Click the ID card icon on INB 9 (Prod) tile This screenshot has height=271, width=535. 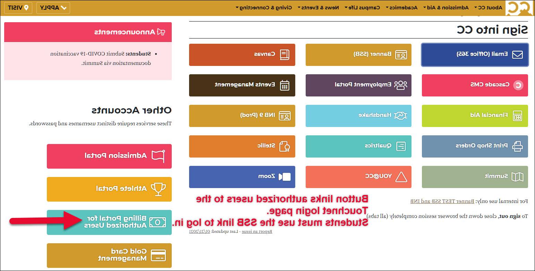[285, 116]
